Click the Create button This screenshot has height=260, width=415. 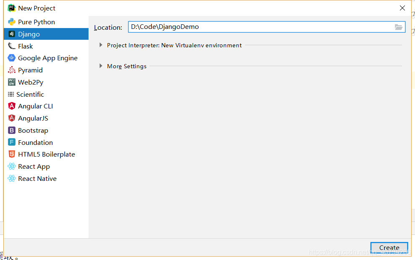tap(389, 247)
